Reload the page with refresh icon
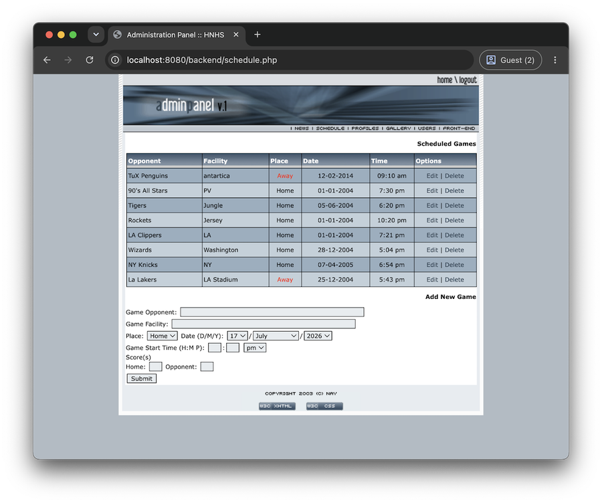The image size is (602, 503). [90, 60]
